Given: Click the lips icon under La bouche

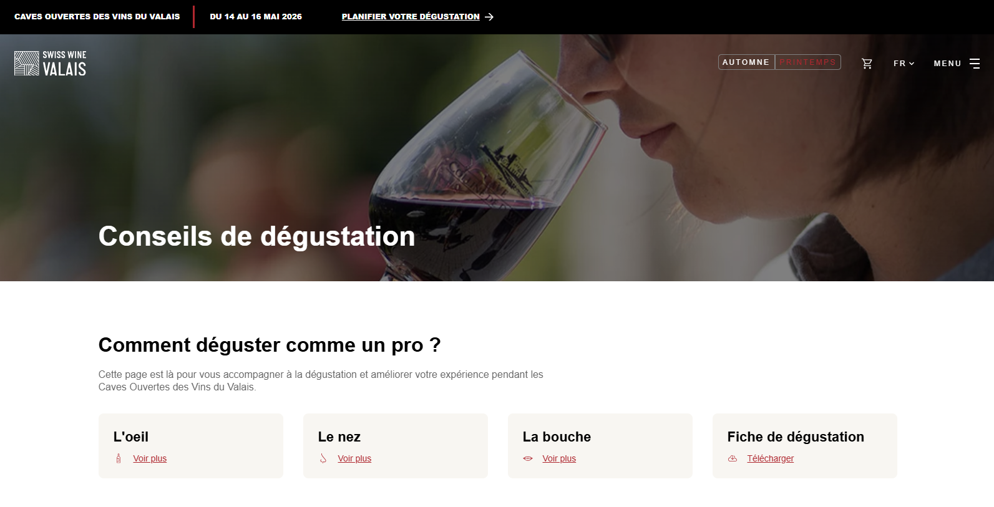Looking at the screenshot, I should [x=528, y=458].
